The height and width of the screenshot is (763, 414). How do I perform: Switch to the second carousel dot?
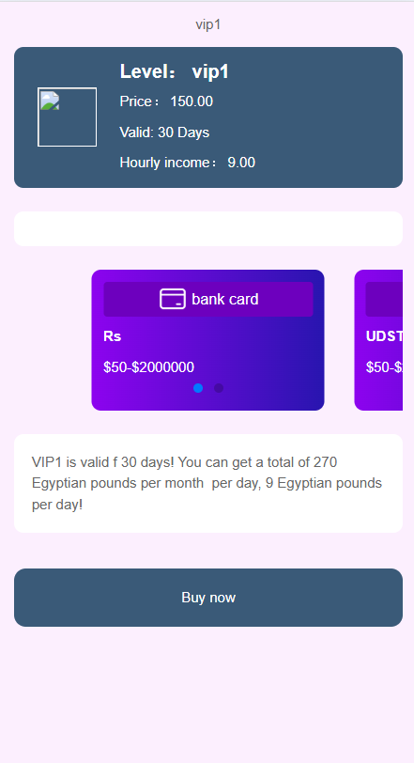pos(219,388)
